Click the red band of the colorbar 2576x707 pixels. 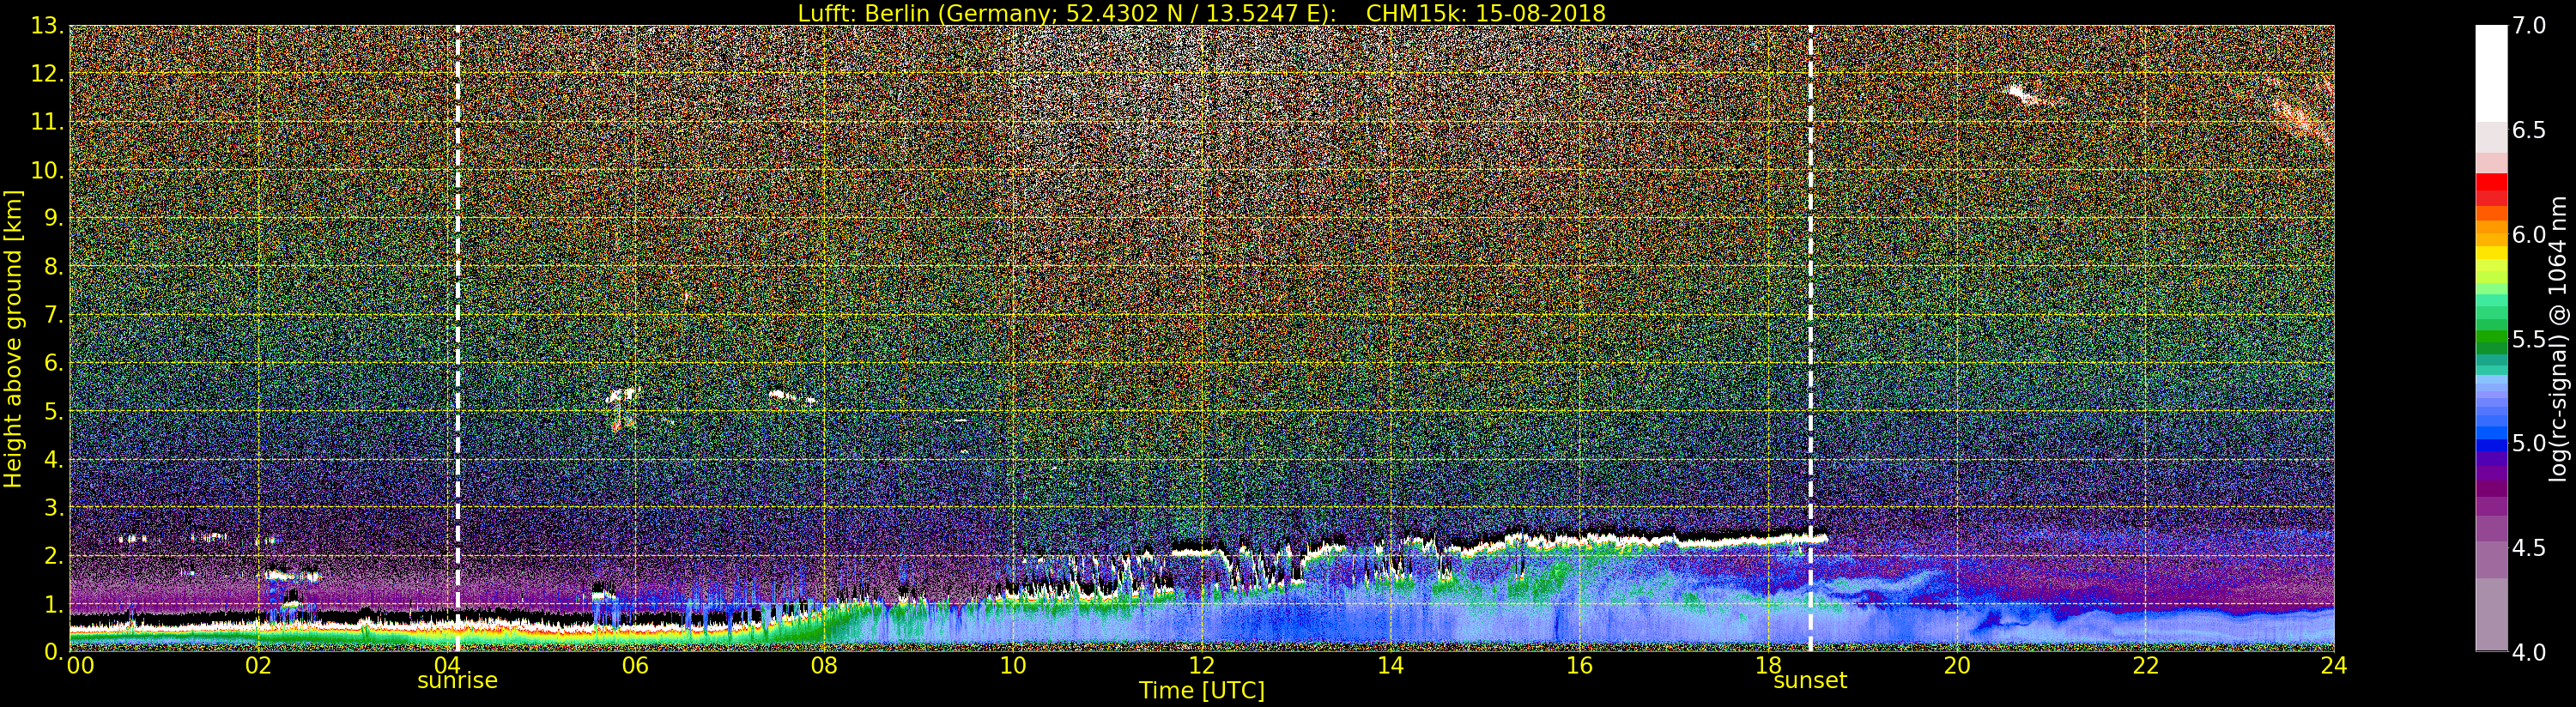click(x=2491, y=189)
